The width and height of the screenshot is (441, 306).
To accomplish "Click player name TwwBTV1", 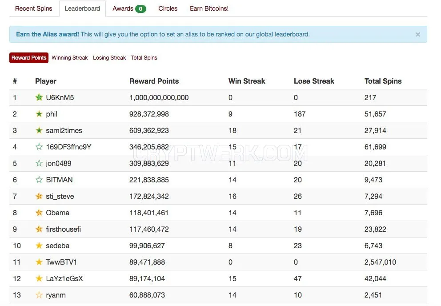I will [61, 262].
